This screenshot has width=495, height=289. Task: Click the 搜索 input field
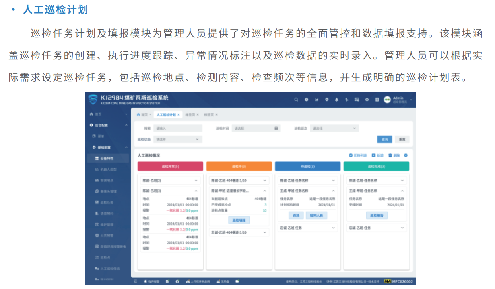point(178,128)
